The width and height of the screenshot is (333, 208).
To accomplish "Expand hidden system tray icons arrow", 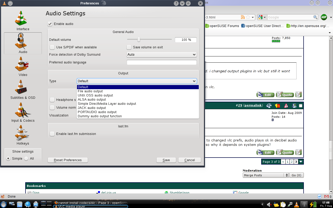I will [262, 205].
